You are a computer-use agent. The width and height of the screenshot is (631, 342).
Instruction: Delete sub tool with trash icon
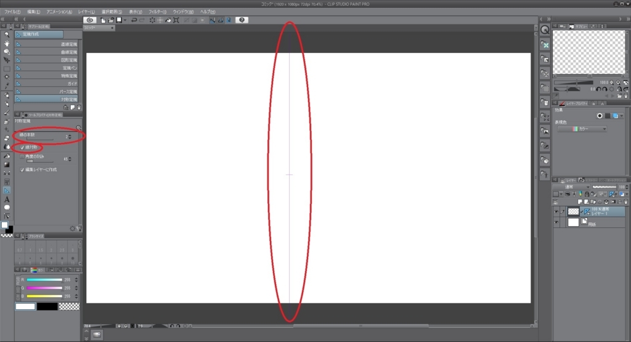click(x=79, y=107)
